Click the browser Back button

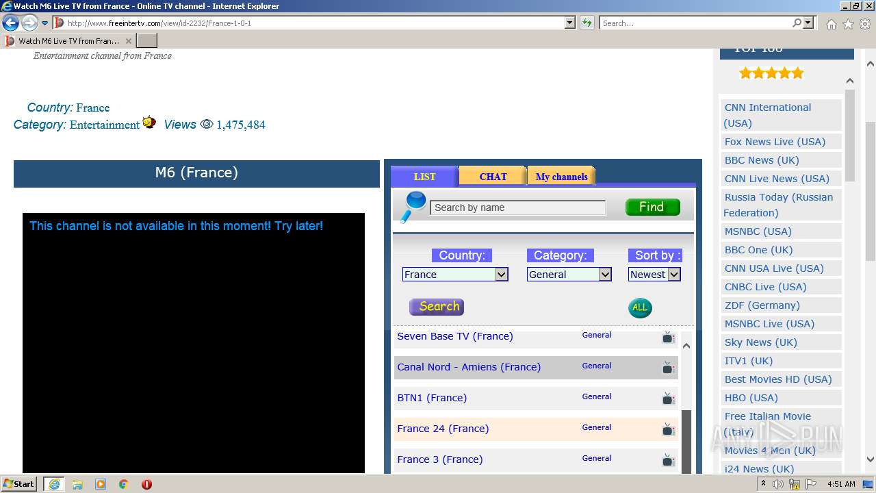[10, 23]
